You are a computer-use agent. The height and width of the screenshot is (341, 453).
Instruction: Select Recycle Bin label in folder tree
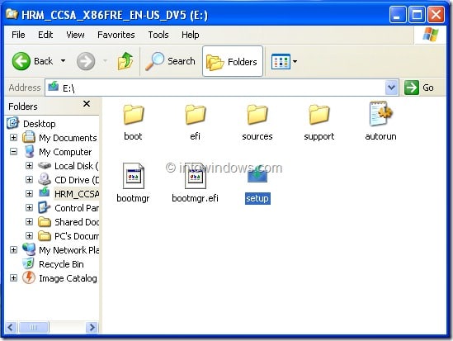pyautogui.click(x=61, y=264)
